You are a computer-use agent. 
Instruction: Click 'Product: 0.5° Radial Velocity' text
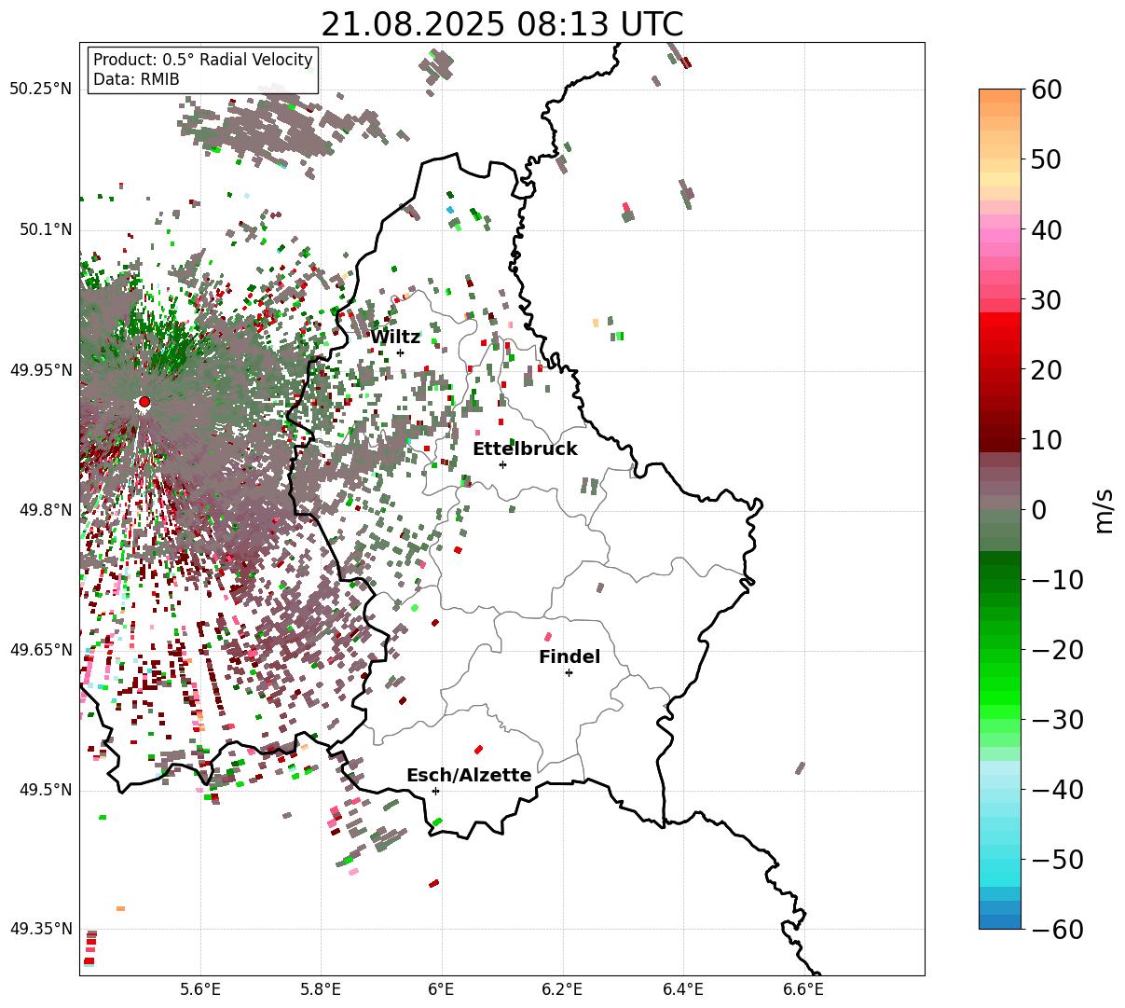pos(203,60)
